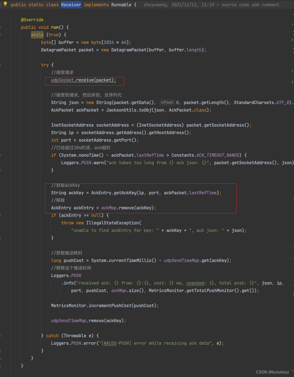
Task: Click "udpSocket.receive(packet)" call
Action: coord(82,80)
